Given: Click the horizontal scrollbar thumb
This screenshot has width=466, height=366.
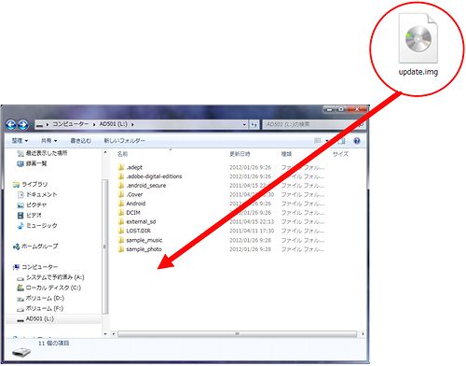Looking at the screenshot, I should (237, 334).
